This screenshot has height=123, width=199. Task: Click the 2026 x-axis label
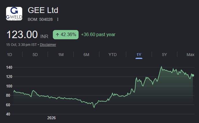[51, 118]
